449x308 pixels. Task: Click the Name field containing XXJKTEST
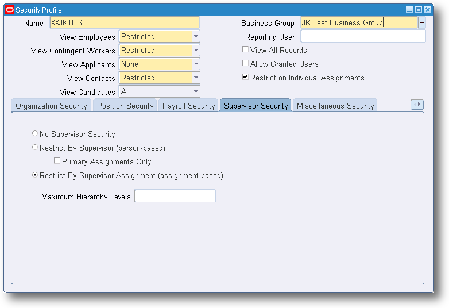[x=125, y=22]
